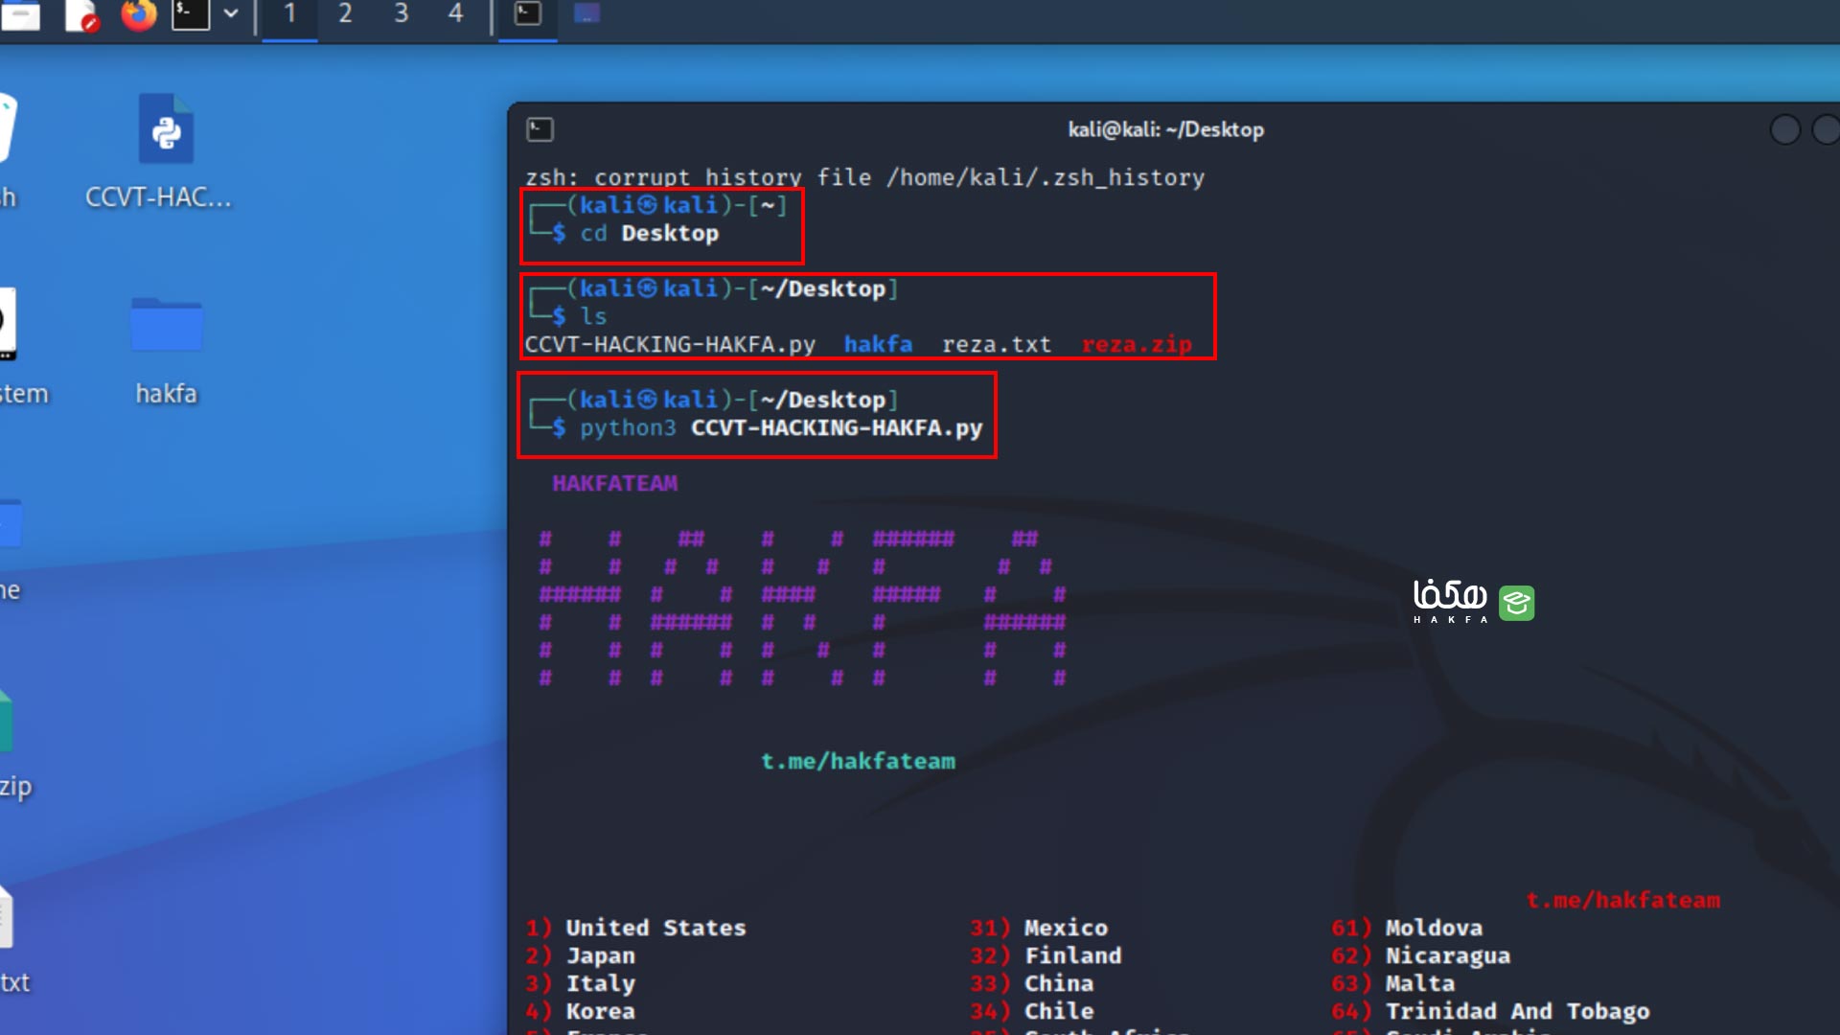The image size is (1840, 1035).
Task: Select the second window task in the panel
Action: tap(586, 13)
